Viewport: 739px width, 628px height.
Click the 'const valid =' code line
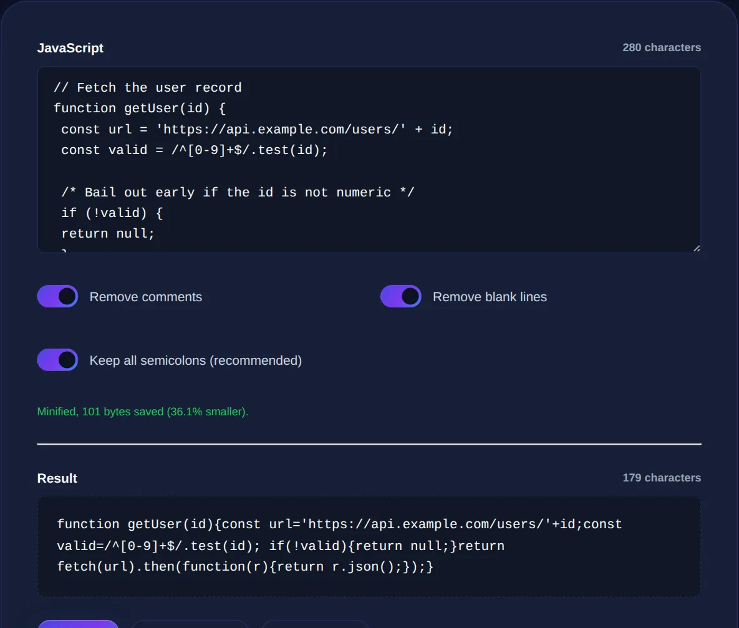pyautogui.click(x=194, y=150)
